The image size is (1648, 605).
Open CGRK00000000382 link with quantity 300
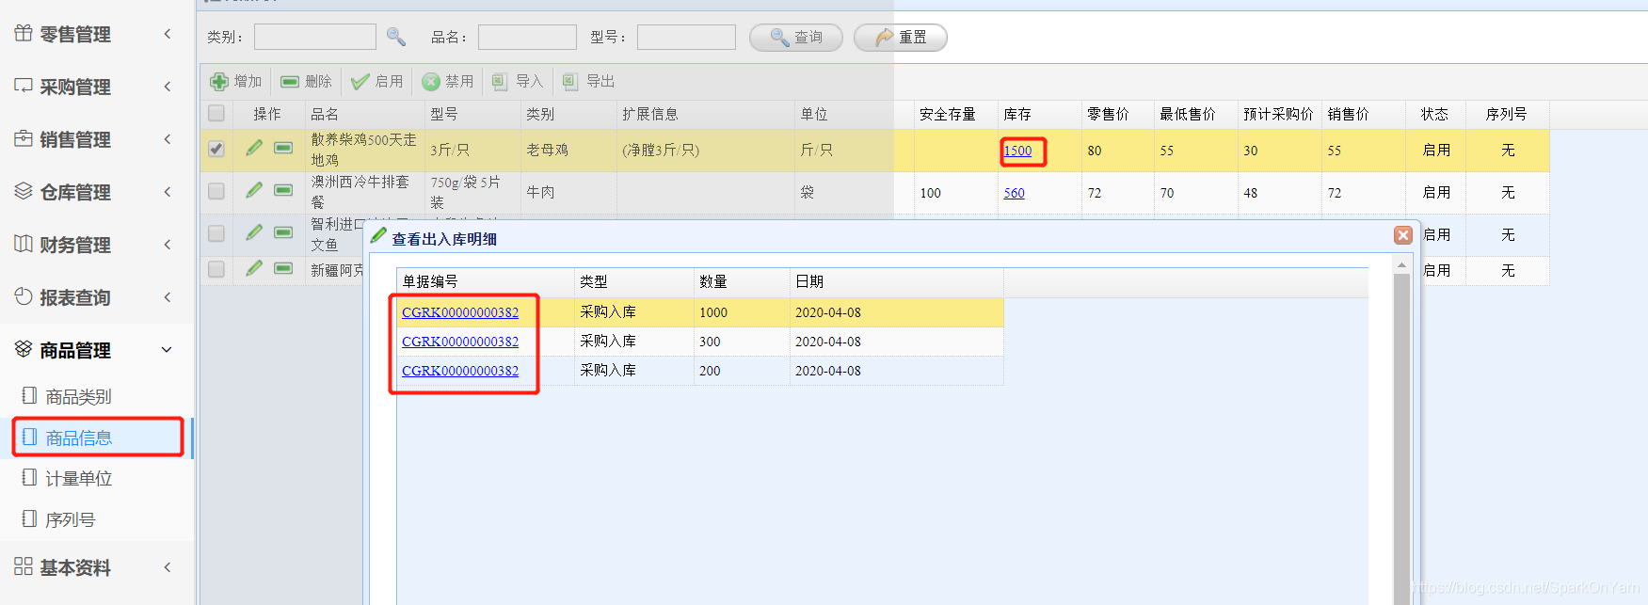coord(460,342)
